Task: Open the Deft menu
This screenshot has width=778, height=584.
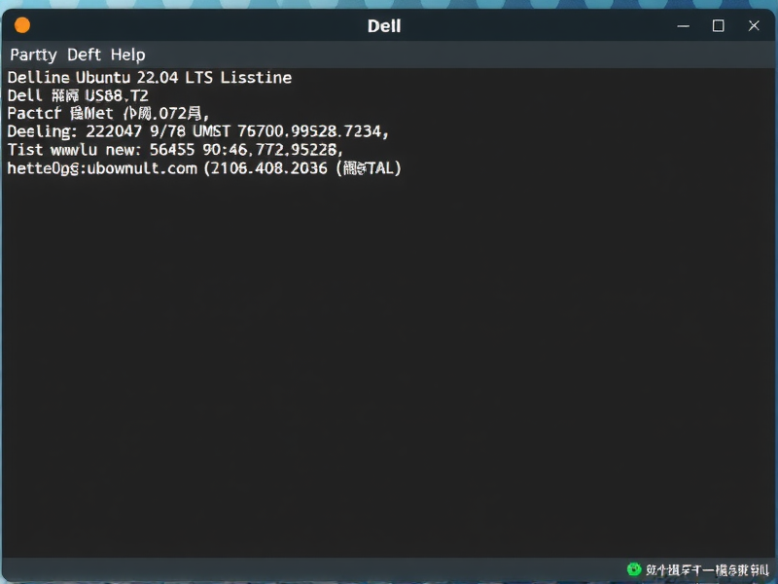Action: (x=83, y=55)
